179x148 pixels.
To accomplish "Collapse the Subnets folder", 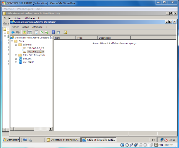I will pos(16,45).
